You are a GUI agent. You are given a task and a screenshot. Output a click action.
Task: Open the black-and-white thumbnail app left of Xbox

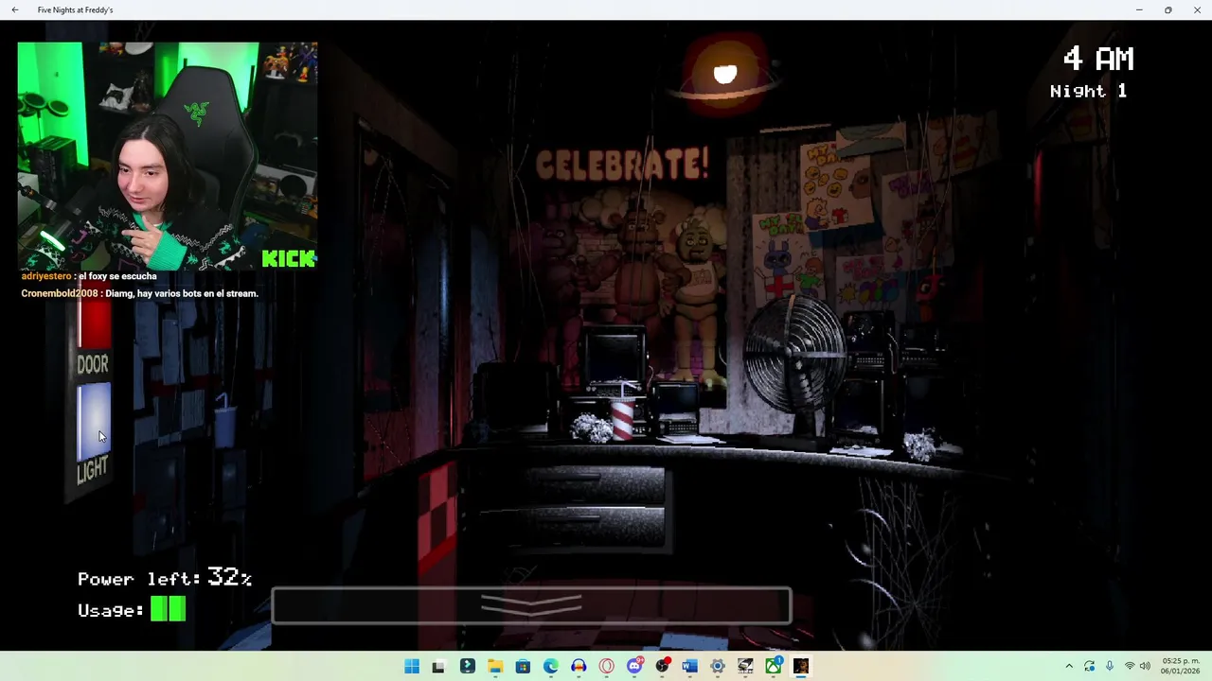click(745, 667)
